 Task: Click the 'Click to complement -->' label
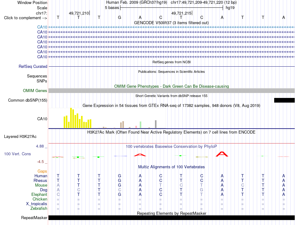click(x=25, y=18)
